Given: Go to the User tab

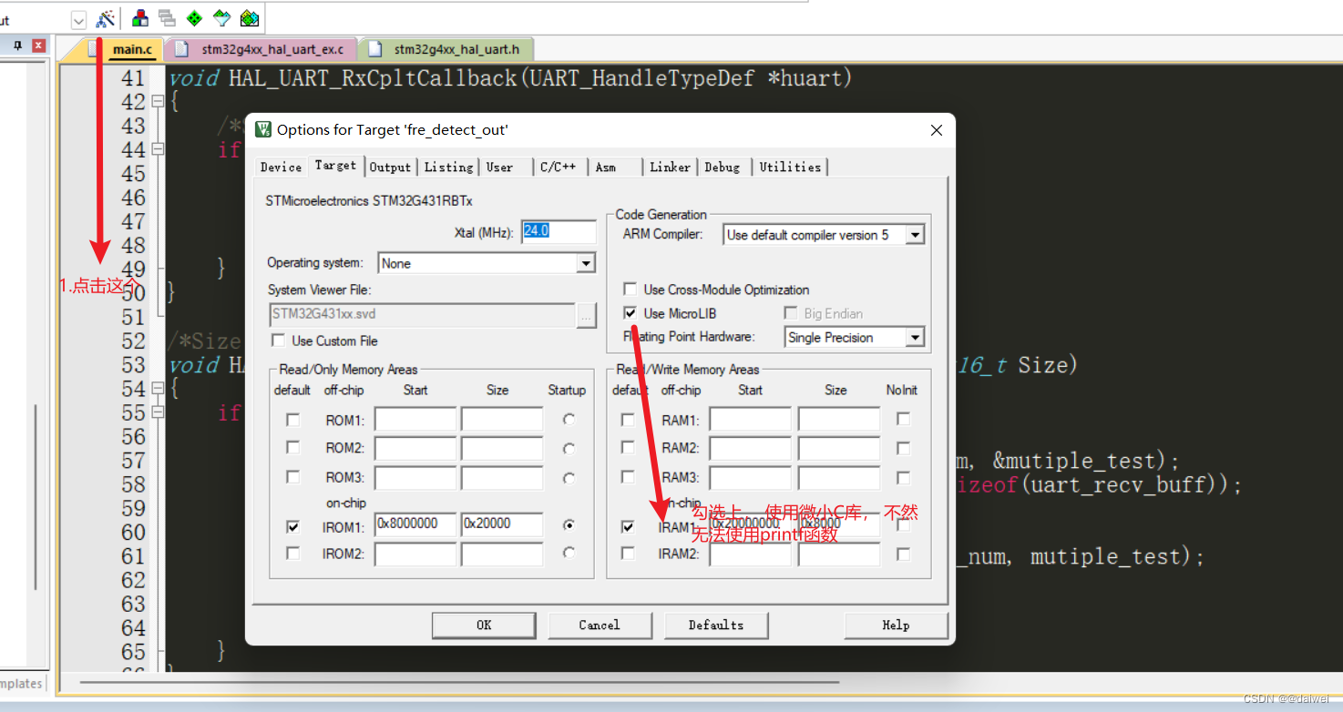Looking at the screenshot, I should pyautogui.click(x=499, y=167).
